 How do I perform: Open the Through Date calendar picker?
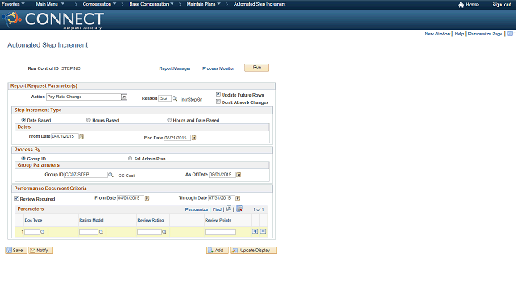(238, 198)
